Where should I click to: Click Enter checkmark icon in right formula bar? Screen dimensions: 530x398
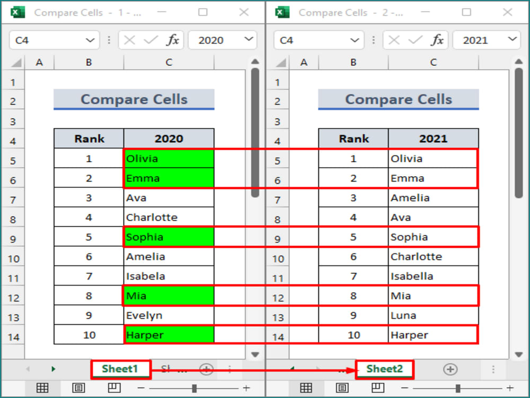(416, 40)
